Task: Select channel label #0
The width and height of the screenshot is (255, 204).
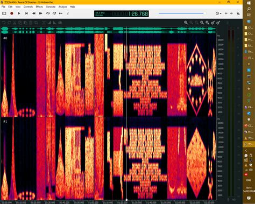Action: coord(5,38)
